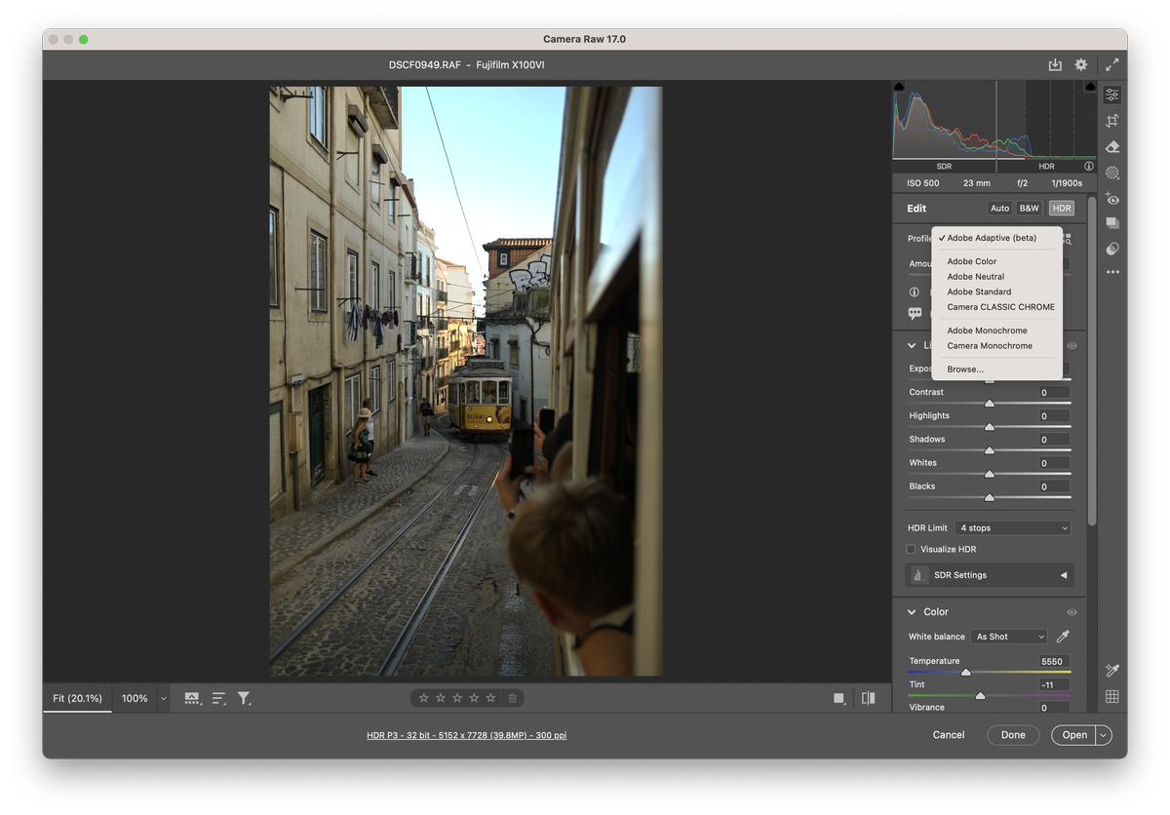Screen dimensions: 1170x815
Task: Switch to before/after split view icon
Action: [x=868, y=698]
